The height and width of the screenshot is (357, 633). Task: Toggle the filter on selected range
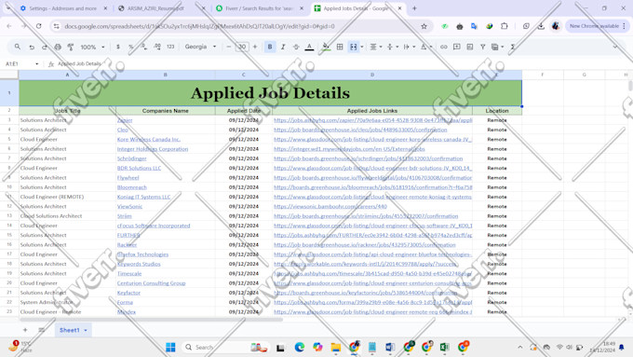click(482, 47)
